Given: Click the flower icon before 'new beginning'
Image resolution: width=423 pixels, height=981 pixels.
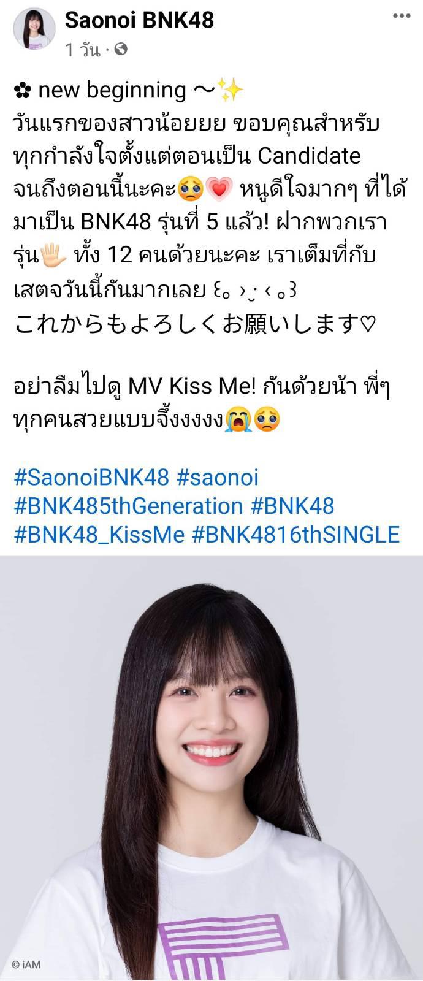Looking at the screenshot, I should tap(22, 91).
